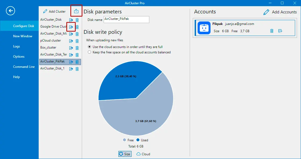The image size is (301, 159).
Task: Switch chart to Size view
Action: (125, 154)
